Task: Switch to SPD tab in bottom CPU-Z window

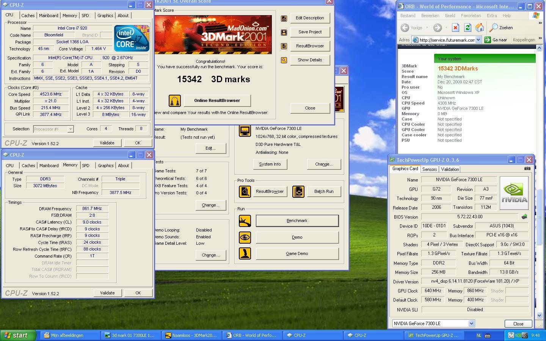Action: (86, 166)
